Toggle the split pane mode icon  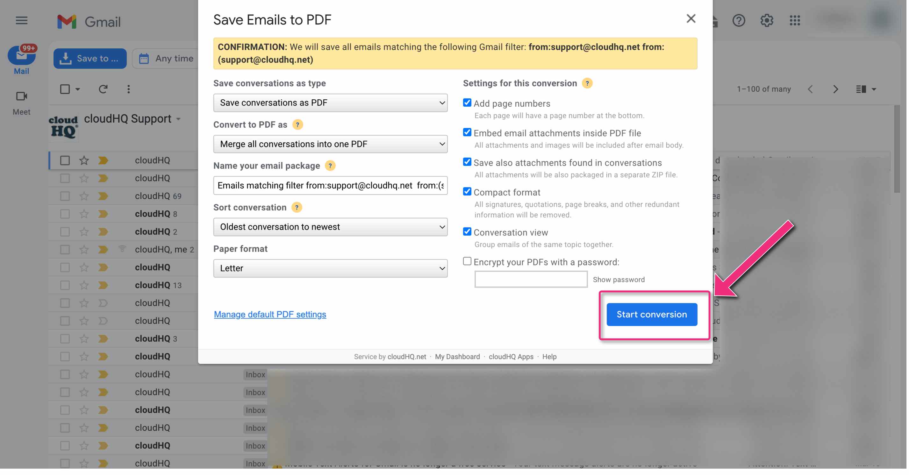tap(861, 89)
